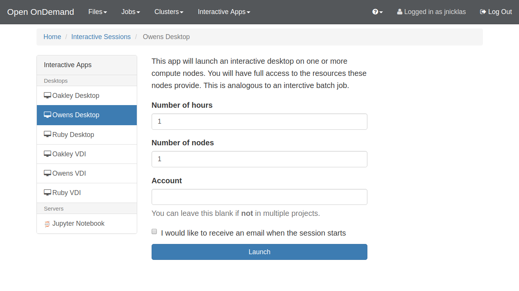This screenshot has width=519, height=291.
Task: Click the log out arrow icon
Action: [483, 12]
